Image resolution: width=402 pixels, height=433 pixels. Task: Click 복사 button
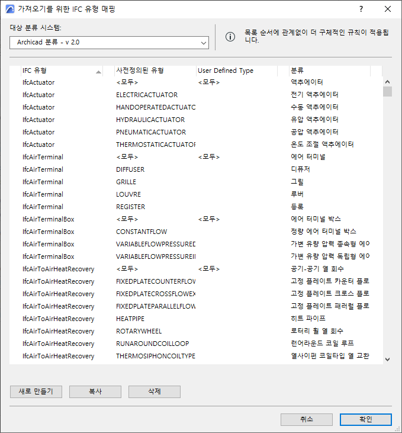click(x=95, y=392)
